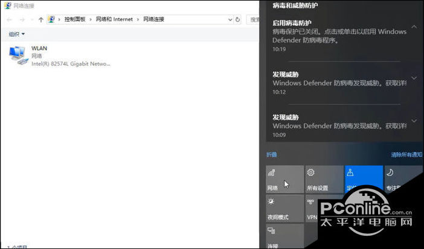Open the 发现威胁 notification from 10:12
Image resolution: width=424 pixels, height=249 pixels.
(339, 83)
